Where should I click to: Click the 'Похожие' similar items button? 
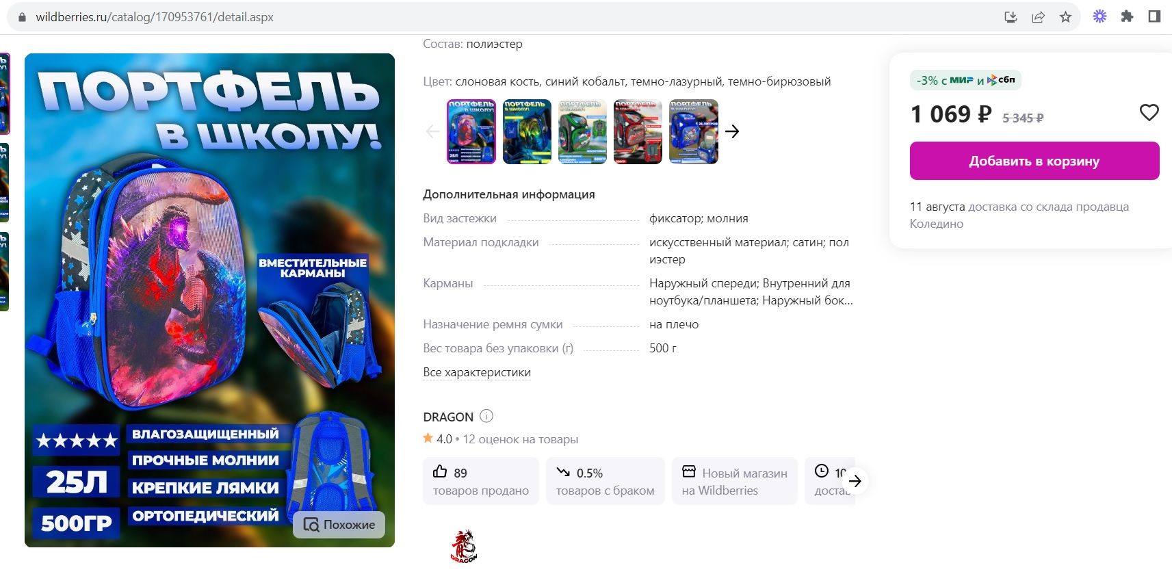click(x=339, y=525)
